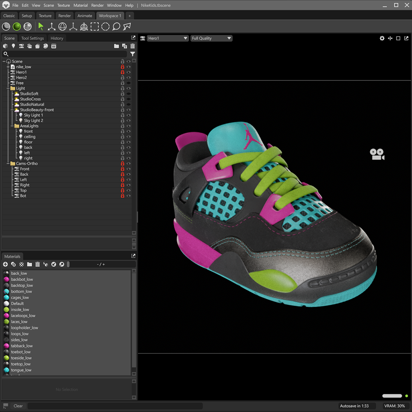The height and width of the screenshot is (412, 412).
Task: Collapse the Cams-Ortho folder
Action: point(8,164)
